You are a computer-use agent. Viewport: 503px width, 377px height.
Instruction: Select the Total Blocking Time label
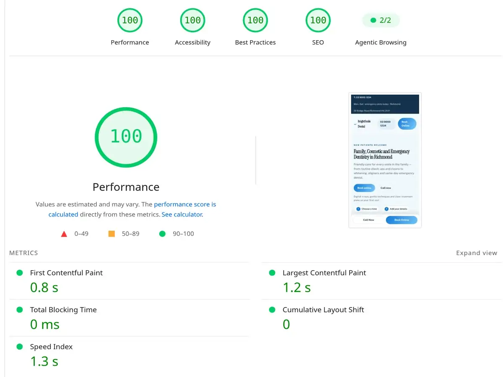(x=63, y=310)
